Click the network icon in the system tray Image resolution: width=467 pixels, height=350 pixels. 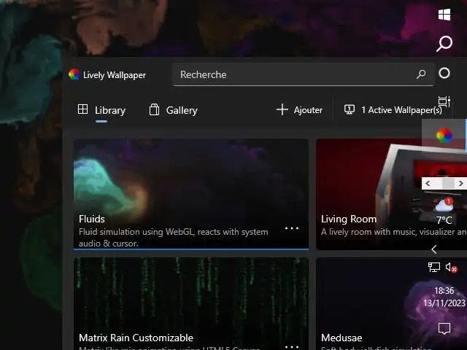pos(434,267)
